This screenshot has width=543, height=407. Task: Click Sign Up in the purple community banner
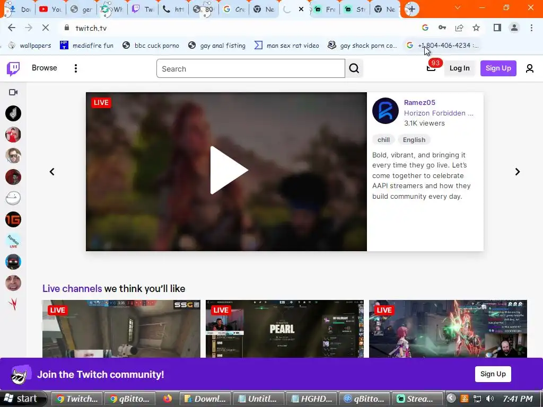pos(493,374)
